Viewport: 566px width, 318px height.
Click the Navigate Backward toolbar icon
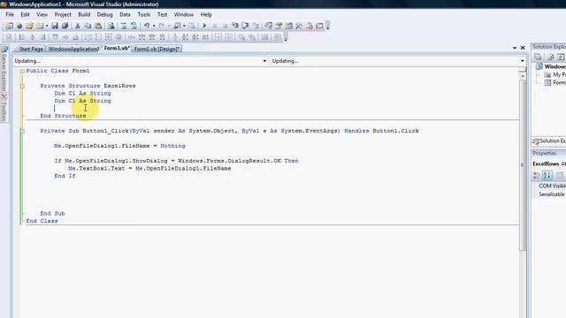pos(177,26)
